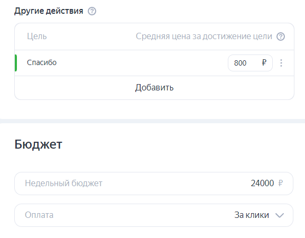Expand payment options with the chevron arrow

(x=280, y=215)
